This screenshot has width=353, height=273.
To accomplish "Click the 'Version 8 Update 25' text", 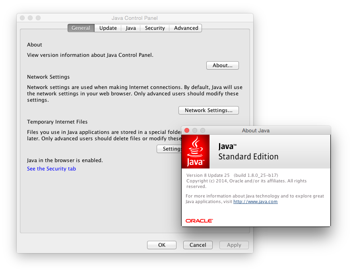I will (x=208, y=175).
